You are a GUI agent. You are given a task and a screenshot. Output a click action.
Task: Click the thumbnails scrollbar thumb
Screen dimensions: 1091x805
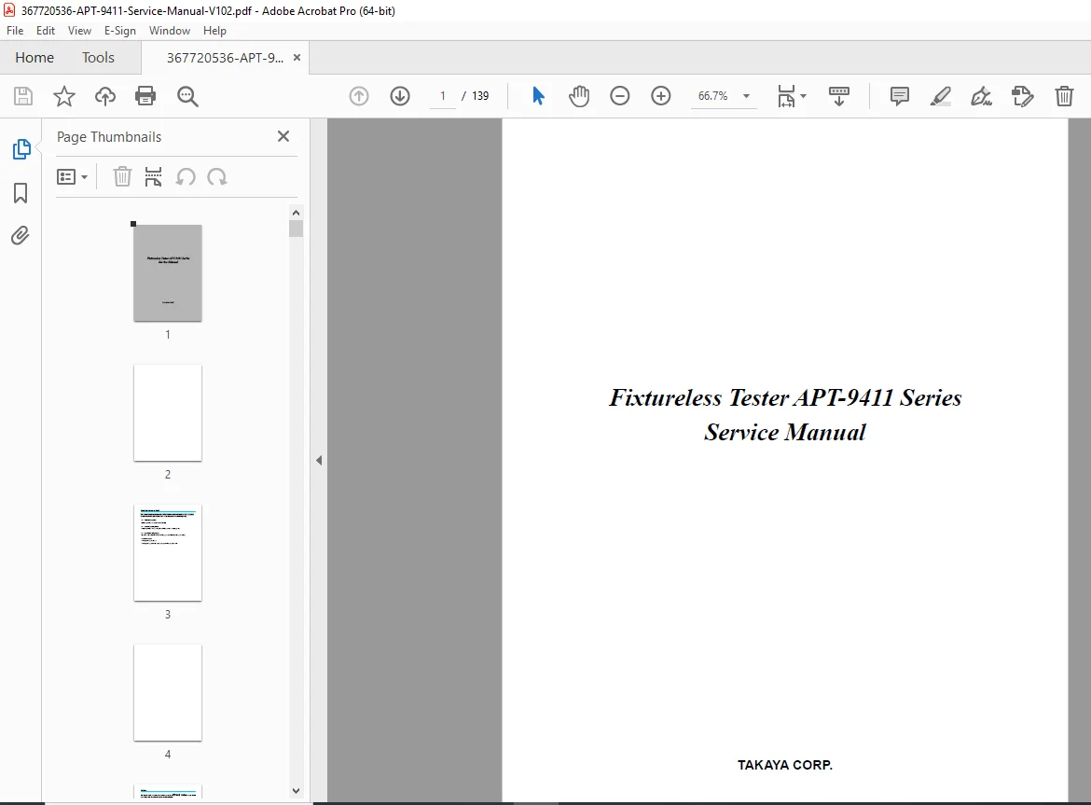296,229
